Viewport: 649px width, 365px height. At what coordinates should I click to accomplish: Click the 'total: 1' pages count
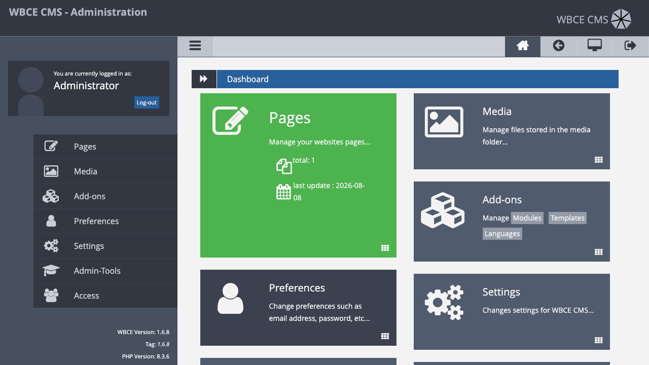tap(304, 160)
